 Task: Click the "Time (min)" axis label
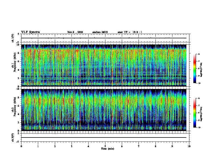(x=108, y=149)
